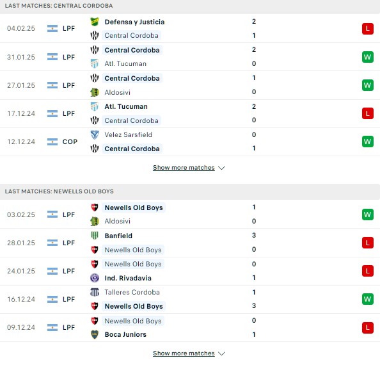
Task: Click the Defensa y Justicia club crest
Action: (x=95, y=22)
